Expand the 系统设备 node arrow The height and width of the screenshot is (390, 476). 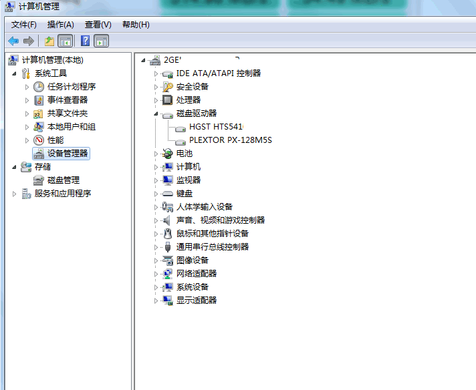pyautogui.click(x=156, y=287)
